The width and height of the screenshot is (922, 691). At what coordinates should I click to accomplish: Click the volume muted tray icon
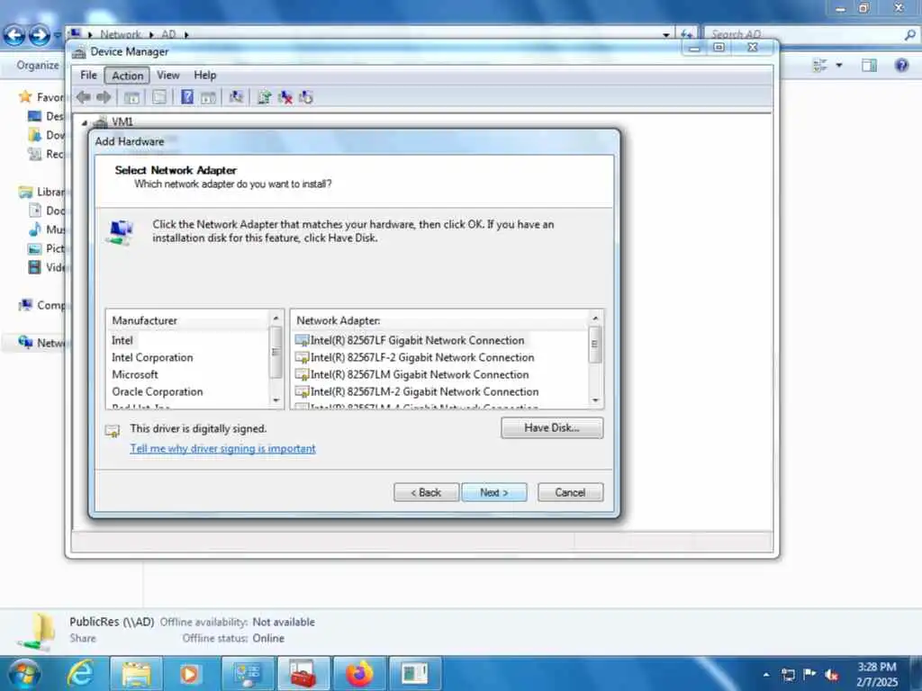click(831, 675)
